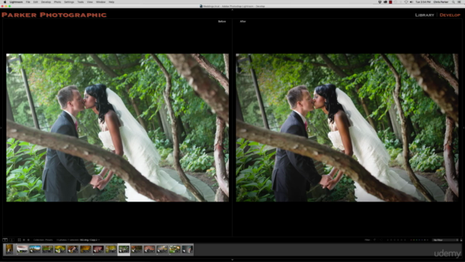Select the blue sky filmstrip thumbnail
The width and height of the screenshot is (465, 262).
coord(35,249)
